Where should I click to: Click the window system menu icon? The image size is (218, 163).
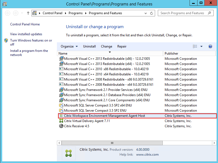click(x=5, y=4)
